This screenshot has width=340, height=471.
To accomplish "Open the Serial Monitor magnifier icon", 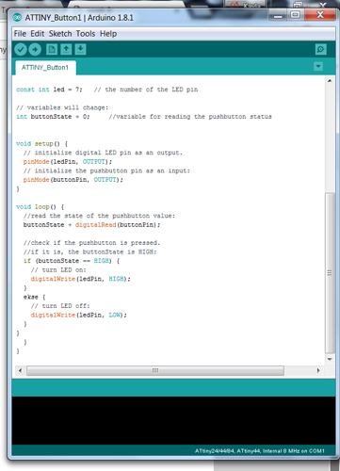I will coord(320,49).
